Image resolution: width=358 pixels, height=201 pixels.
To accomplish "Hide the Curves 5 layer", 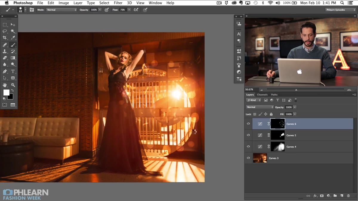I will tap(248, 135).
